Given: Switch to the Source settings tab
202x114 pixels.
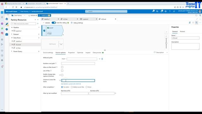Looking at the screenshot, I should coord(48,53).
